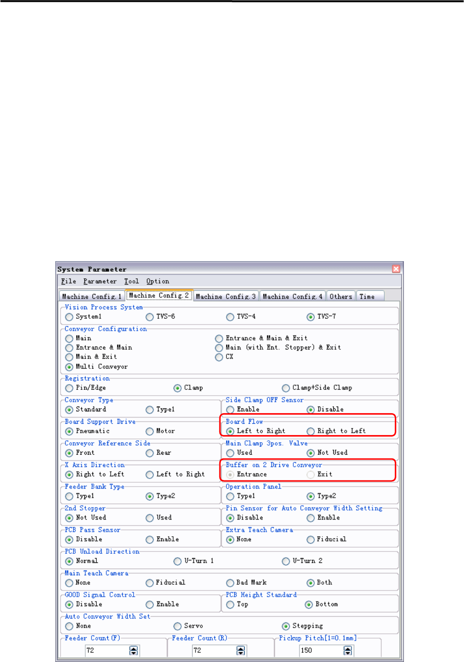Click the Feeder Count (F) stepper arrows
The image size is (464, 662).
tap(134, 651)
